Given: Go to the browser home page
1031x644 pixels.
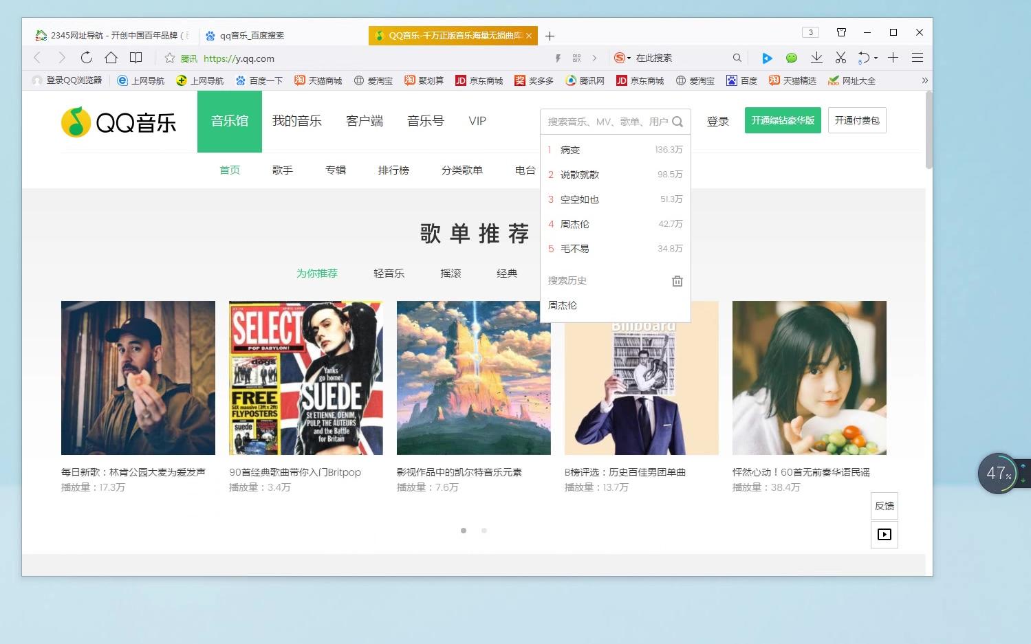Looking at the screenshot, I should click(x=111, y=58).
